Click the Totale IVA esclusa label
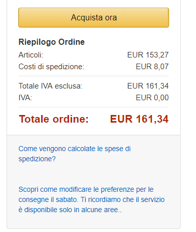Screen dimensions: 196x232 (x=50, y=86)
